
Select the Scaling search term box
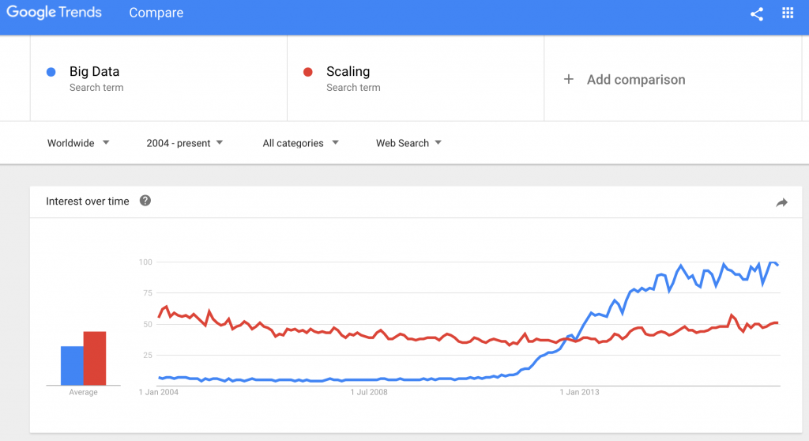click(x=416, y=78)
